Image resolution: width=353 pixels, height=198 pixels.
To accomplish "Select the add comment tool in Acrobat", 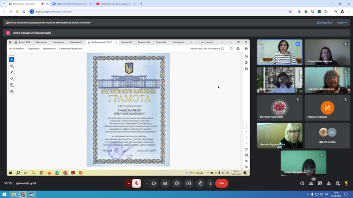I will [11, 66].
